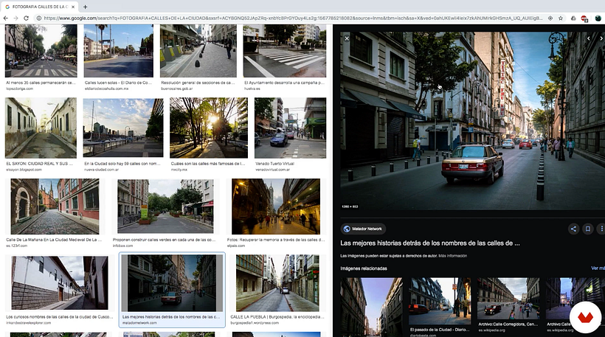Click the buenosaires.gob.ar source text
605x337 pixels.
pyautogui.click(x=177, y=88)
